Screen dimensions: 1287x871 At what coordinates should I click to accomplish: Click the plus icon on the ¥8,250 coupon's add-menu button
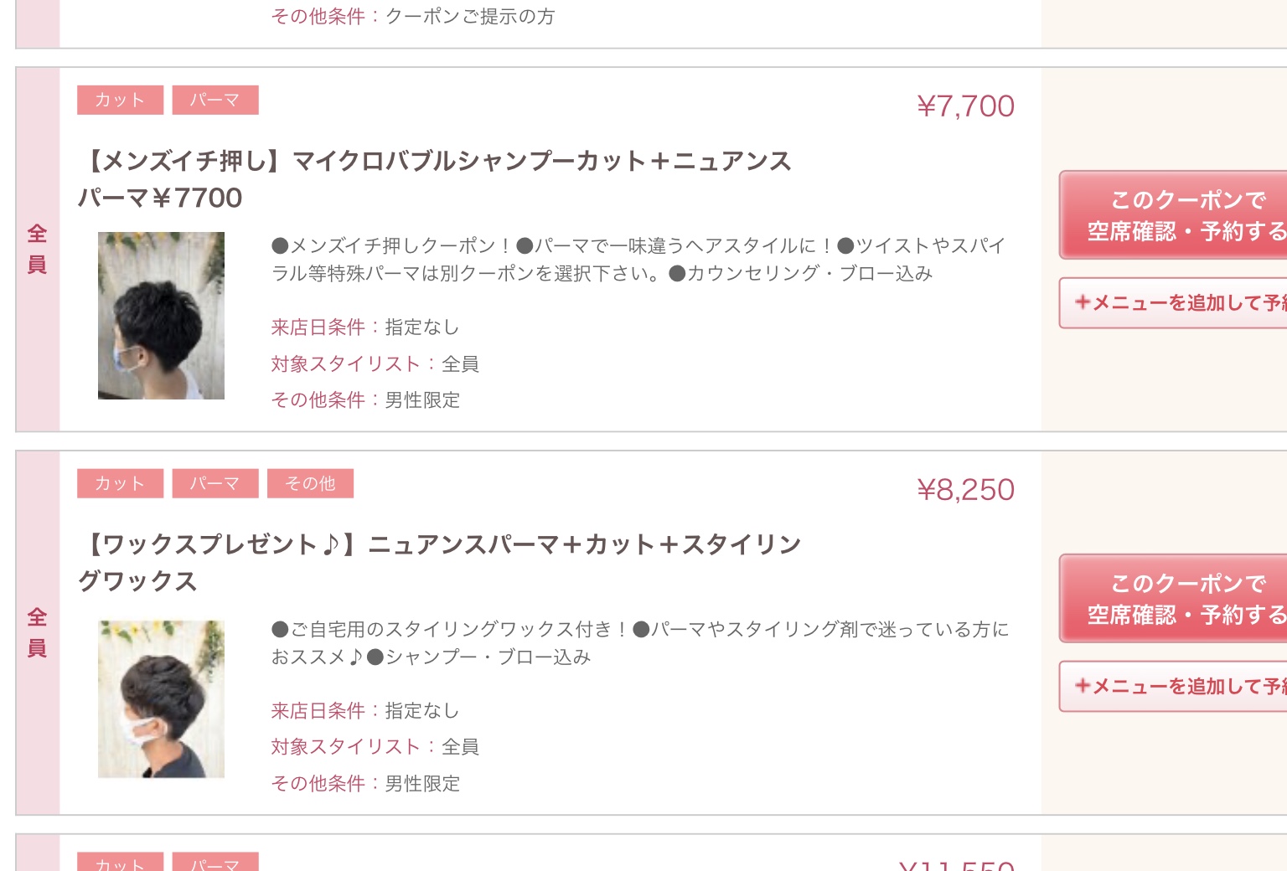point(1083,686)
